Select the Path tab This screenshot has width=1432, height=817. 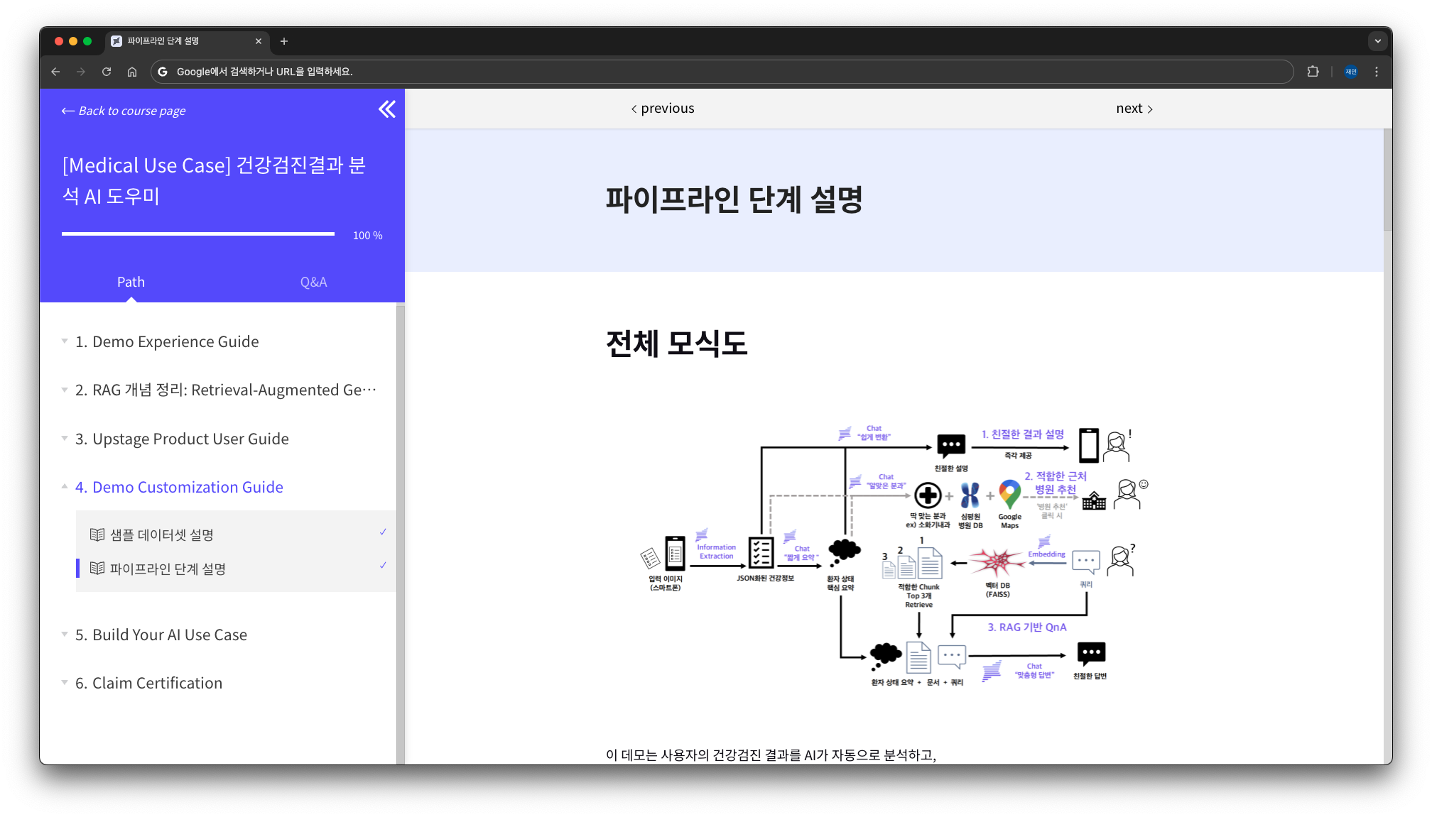click(x=131, y=282)
